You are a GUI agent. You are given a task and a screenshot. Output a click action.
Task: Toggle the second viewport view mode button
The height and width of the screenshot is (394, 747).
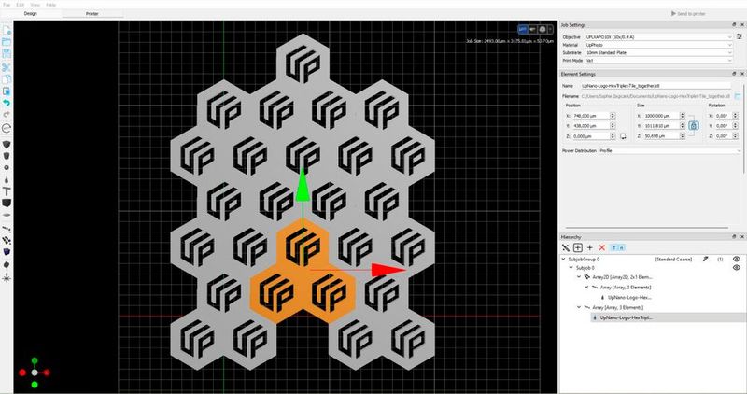click(532, 30)
